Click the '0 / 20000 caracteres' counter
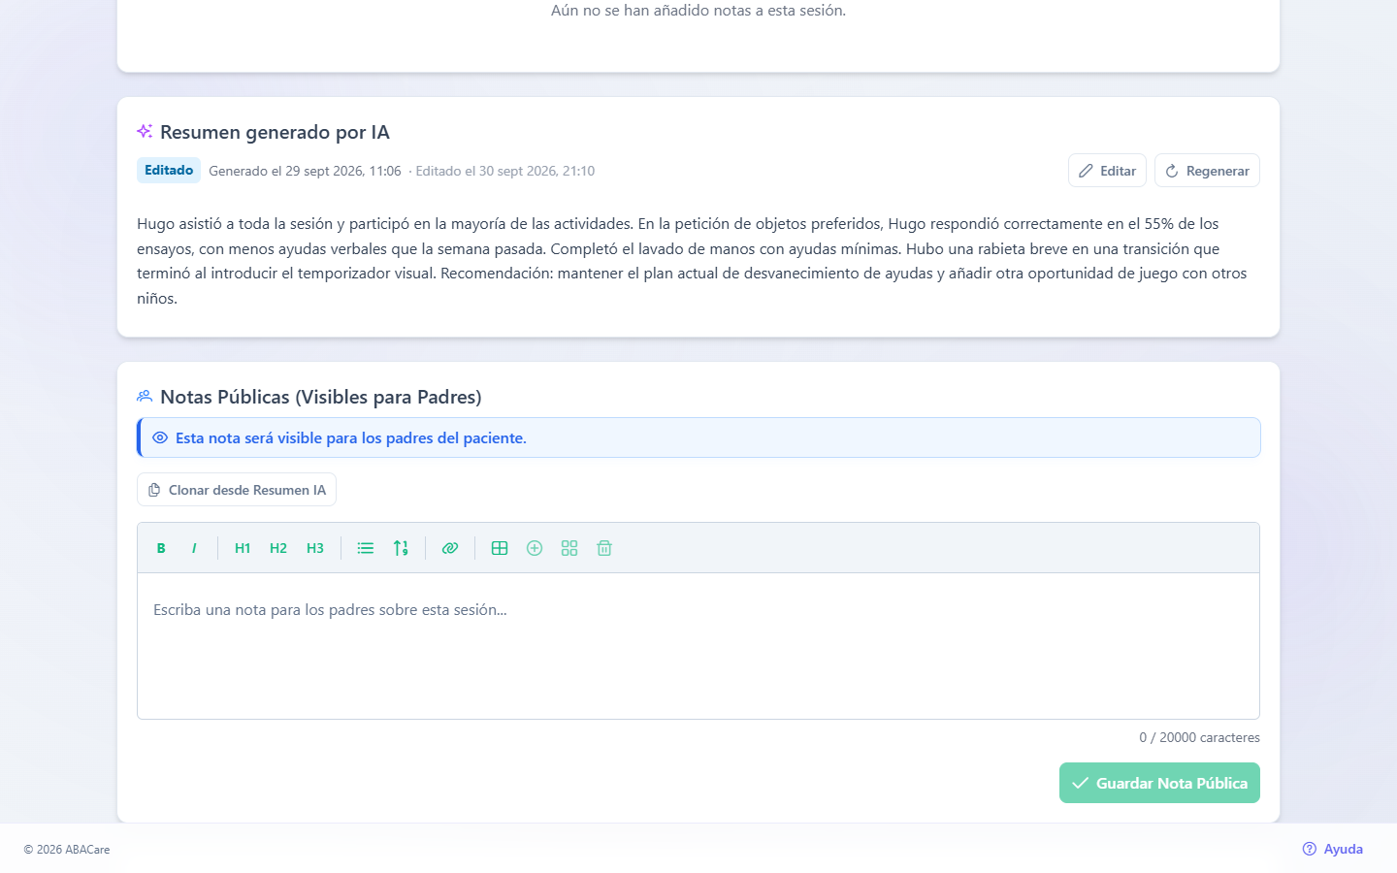Image resolution: width=1397 pixels, height=873 pixels. click(x=1199, y=737)
